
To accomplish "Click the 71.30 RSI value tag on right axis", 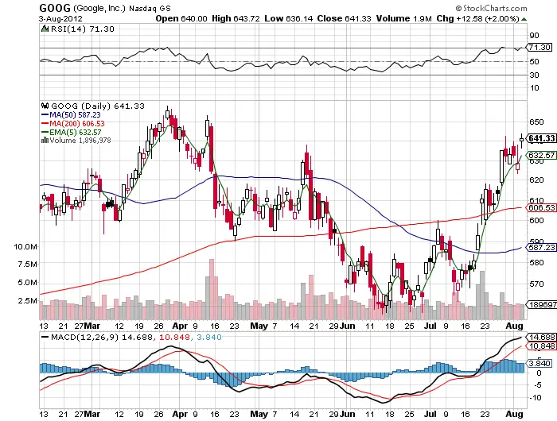I will pyautogui.click(x=539, y=47).
